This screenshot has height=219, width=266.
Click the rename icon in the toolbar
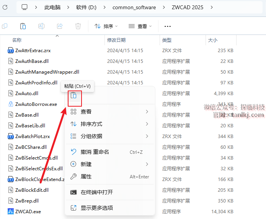pos(41,26)
